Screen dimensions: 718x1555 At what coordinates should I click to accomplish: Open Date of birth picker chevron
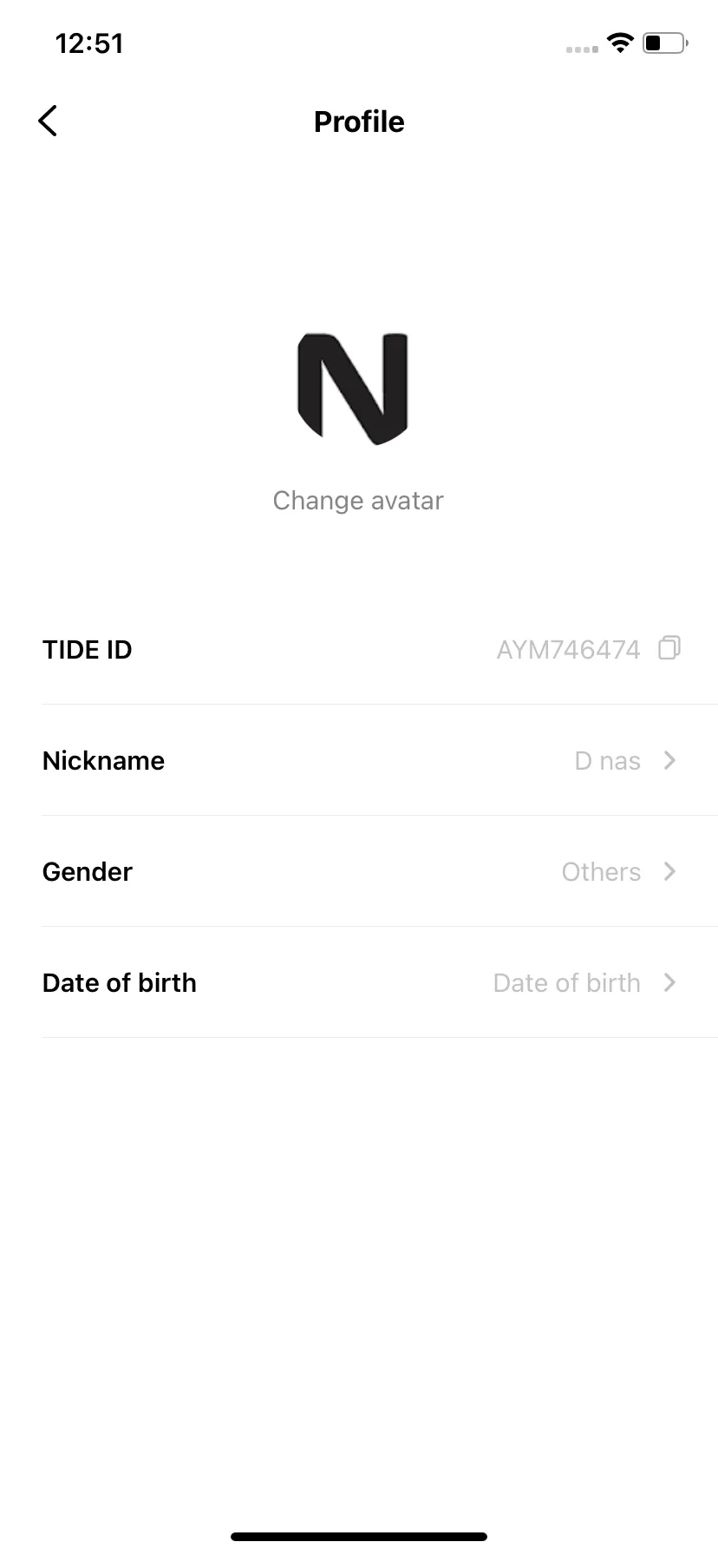669,982
